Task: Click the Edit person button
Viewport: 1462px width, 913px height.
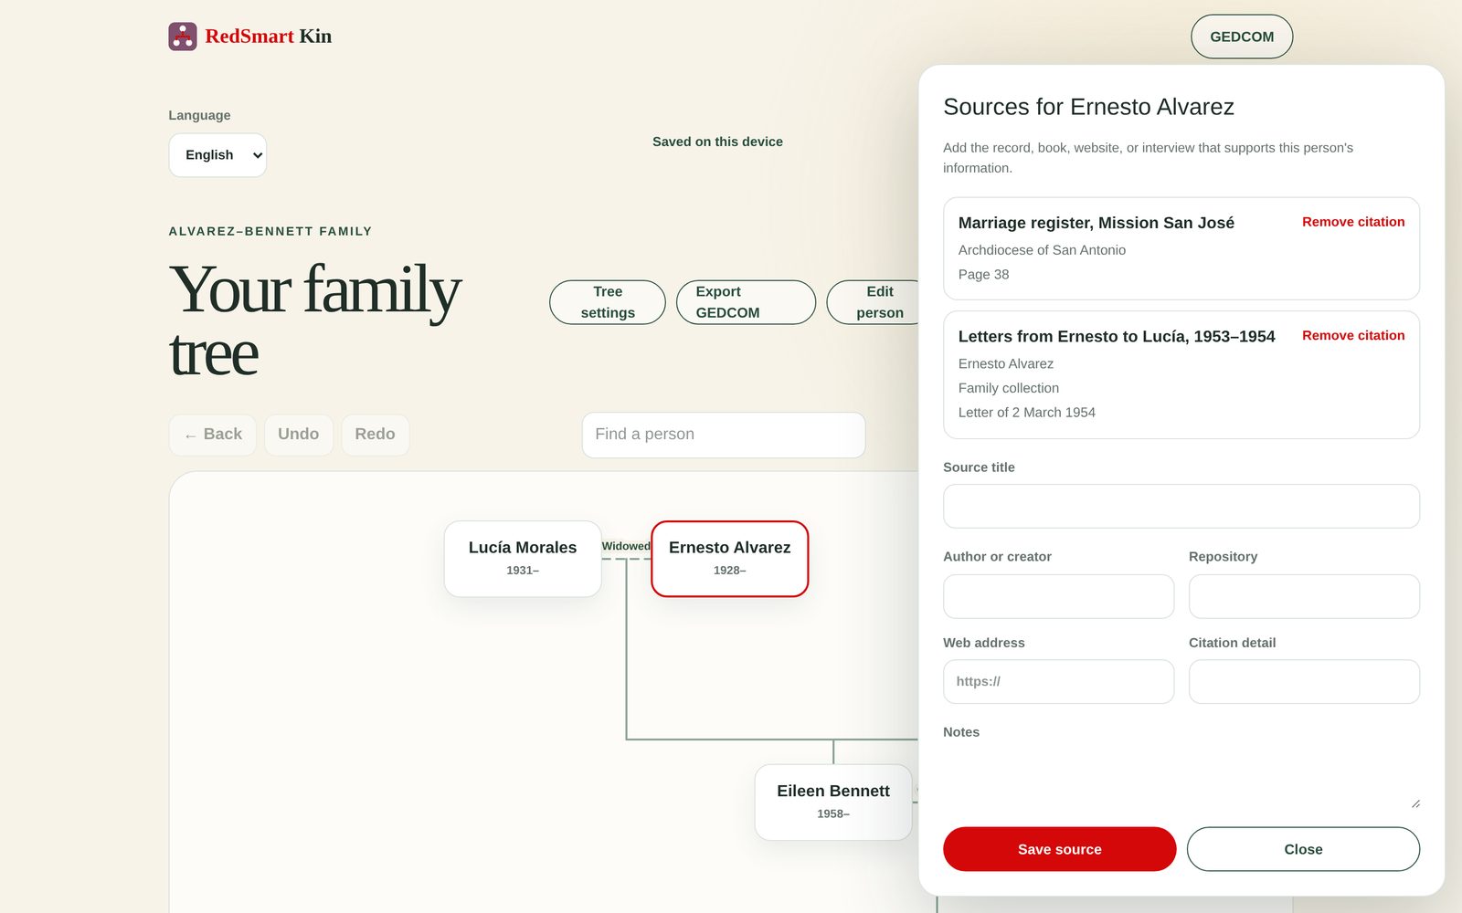Action: pos(877,302)
